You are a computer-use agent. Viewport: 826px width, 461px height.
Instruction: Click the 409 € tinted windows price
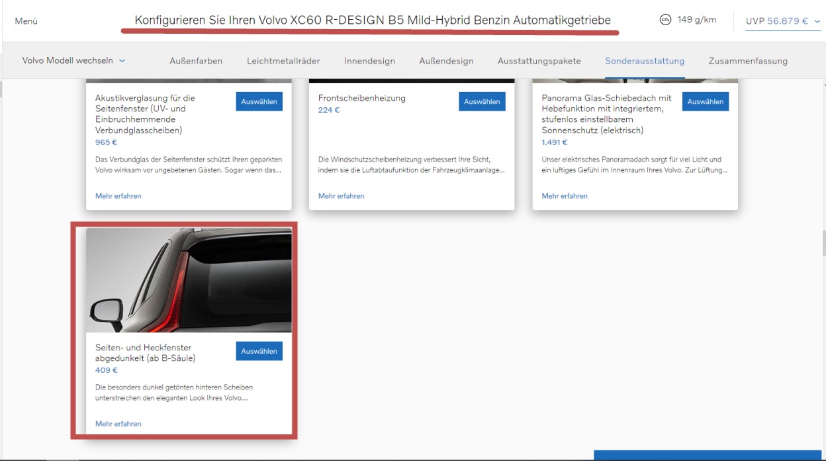[107, 370]
